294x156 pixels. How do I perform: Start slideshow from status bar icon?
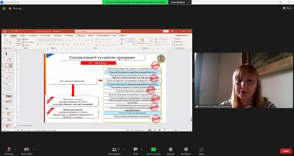pyautogui.click(x=164, y=130)
